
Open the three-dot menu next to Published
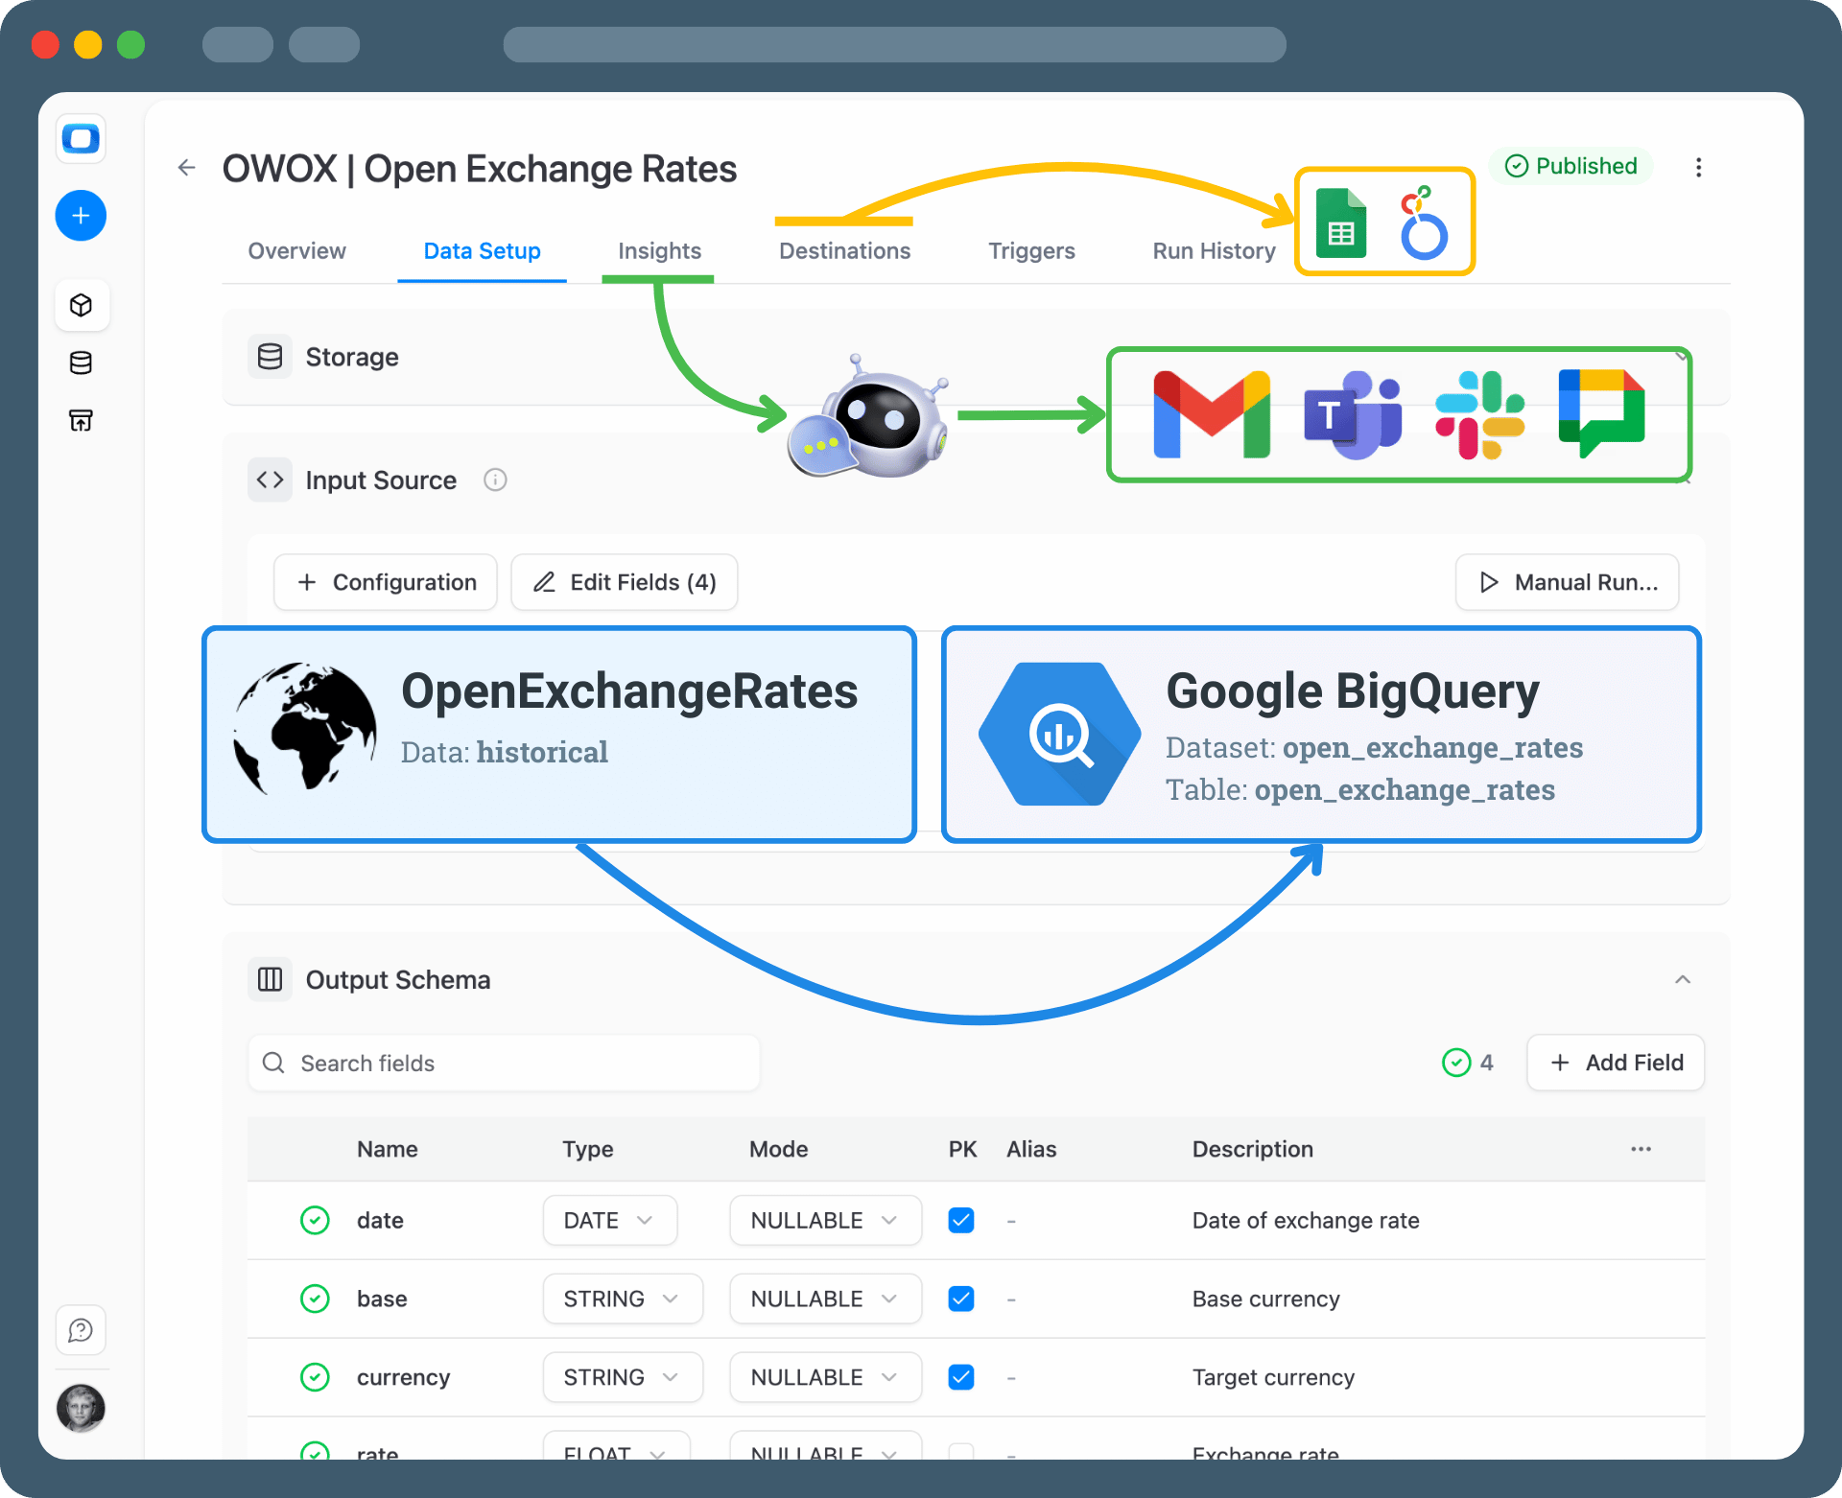click(1698, 168)
